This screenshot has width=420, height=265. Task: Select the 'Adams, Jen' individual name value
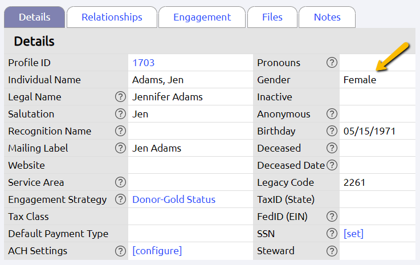click(x=158, y=80)
